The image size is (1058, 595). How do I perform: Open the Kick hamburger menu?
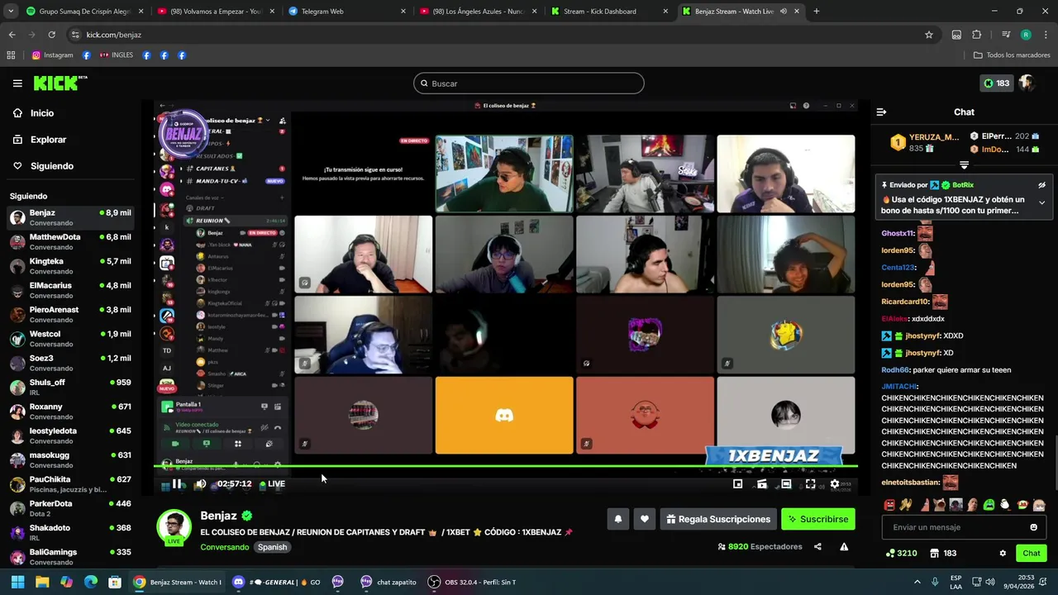[17, 83]
